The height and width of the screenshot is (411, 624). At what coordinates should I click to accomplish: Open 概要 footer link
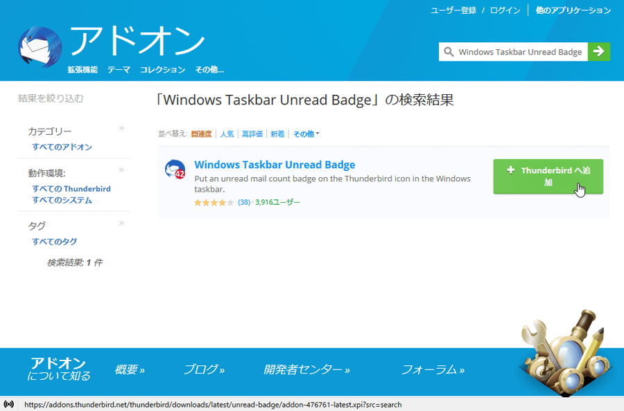pos(130,369)
